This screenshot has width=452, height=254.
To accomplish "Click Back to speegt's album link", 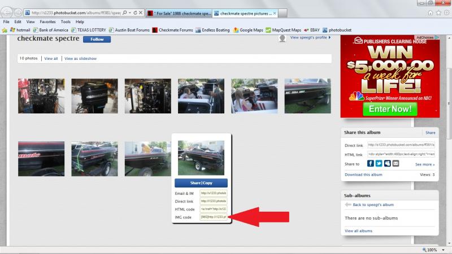I will coord(373,205).
